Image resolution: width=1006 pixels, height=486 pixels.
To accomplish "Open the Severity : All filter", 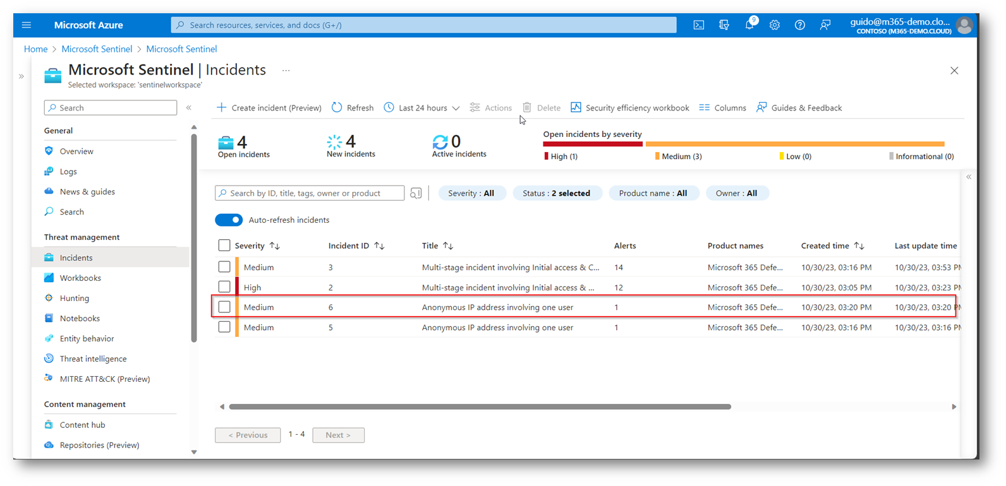I will tap(471, 193).
